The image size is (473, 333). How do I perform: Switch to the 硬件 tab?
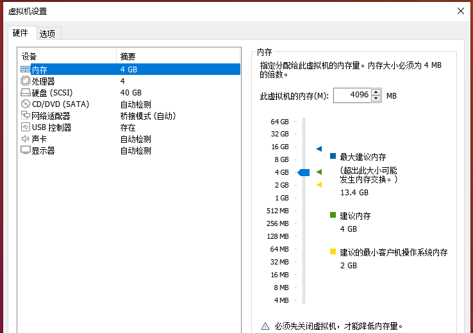[21, 33]
